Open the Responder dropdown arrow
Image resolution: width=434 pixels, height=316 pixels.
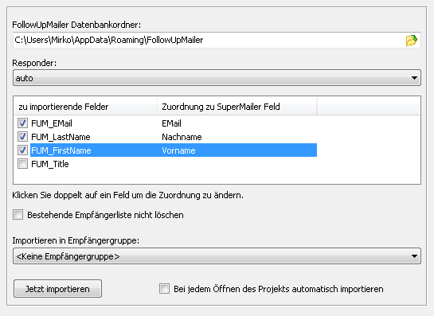pos(414,78)
